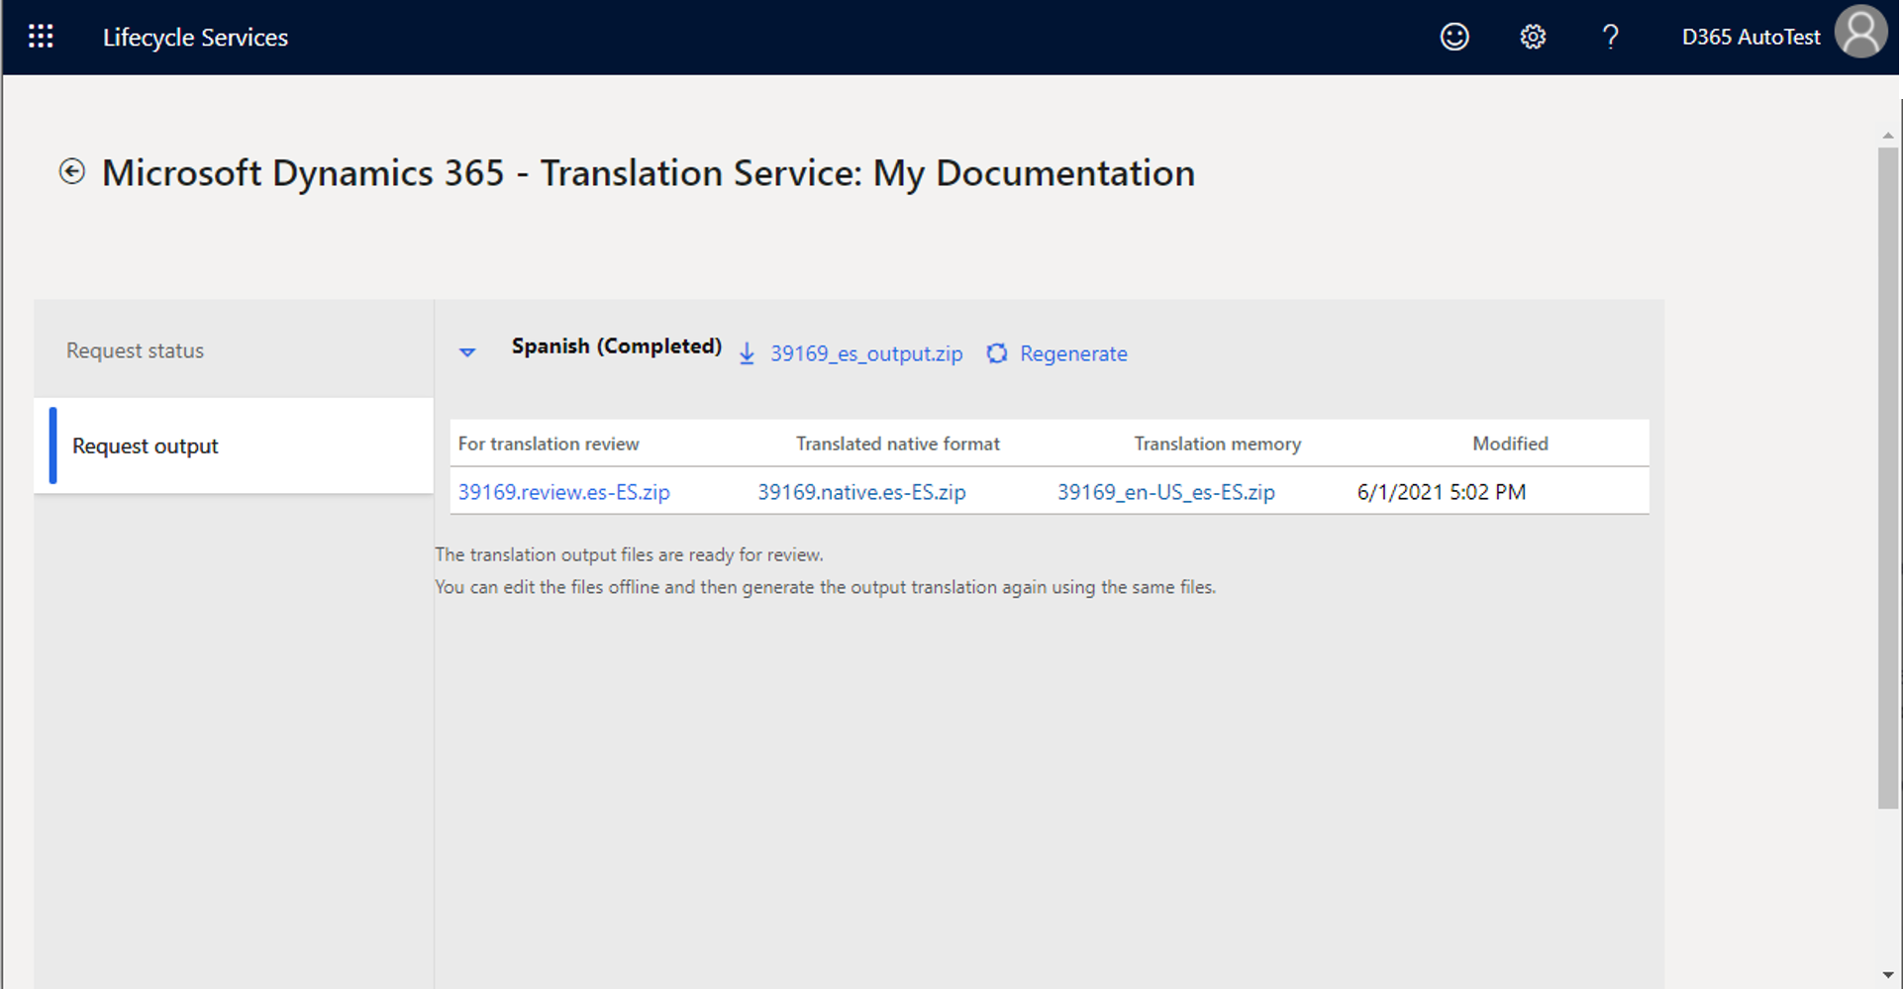Click the scrollbar down arrow

coord(1888,975)
